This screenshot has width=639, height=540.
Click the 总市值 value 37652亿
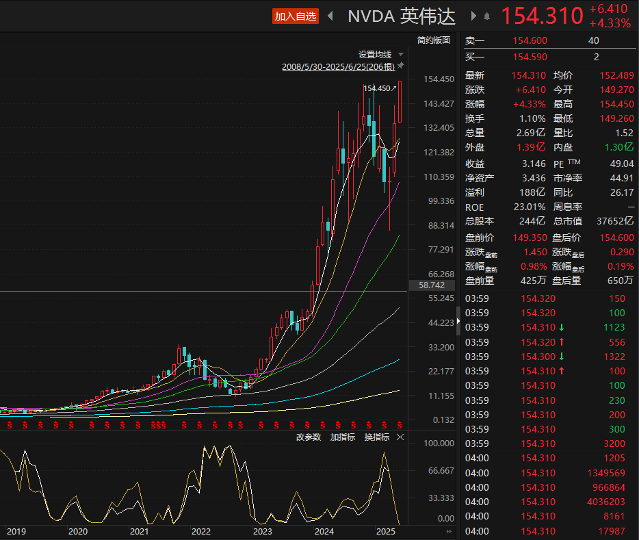(x=615, y=221)
